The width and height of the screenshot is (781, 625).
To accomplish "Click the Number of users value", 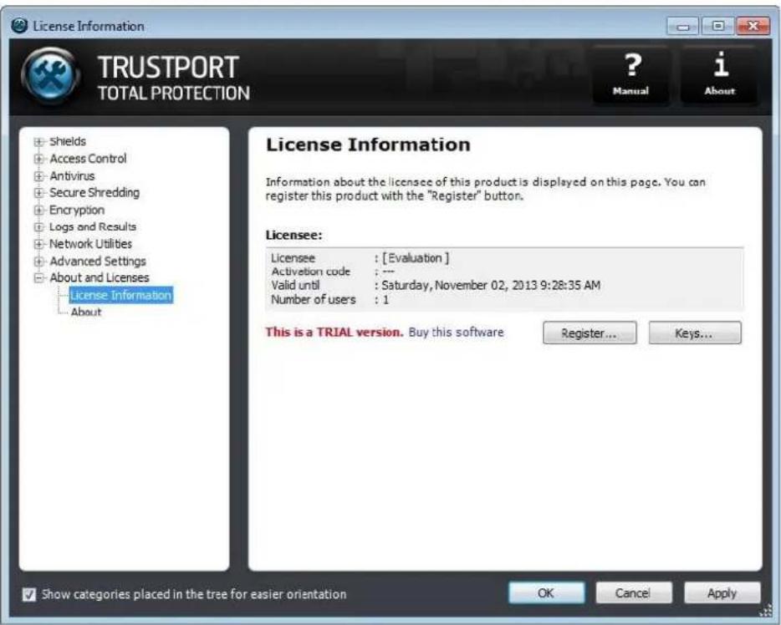I will pos(385,300).
